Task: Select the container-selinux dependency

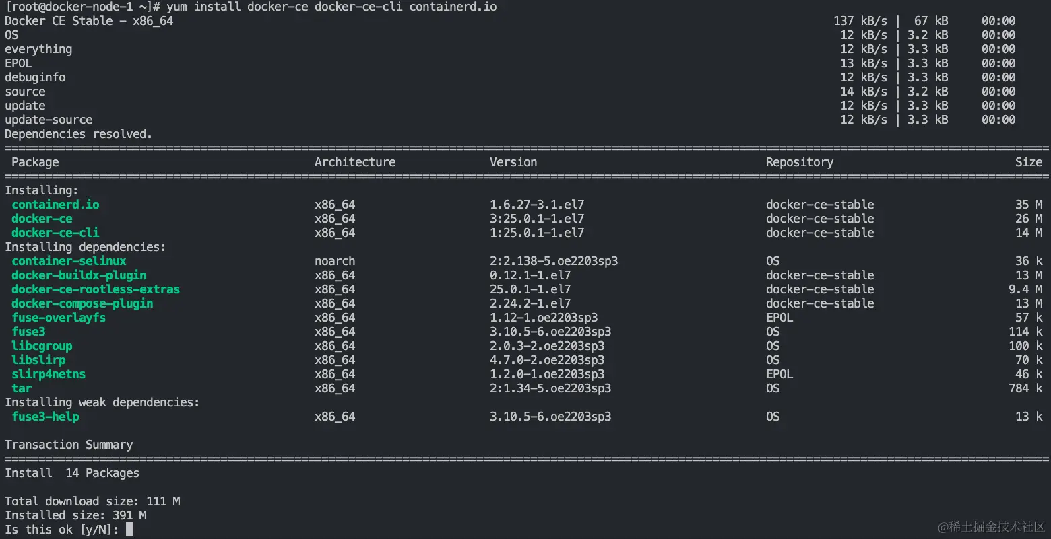Action: click(x=69, y=260)
